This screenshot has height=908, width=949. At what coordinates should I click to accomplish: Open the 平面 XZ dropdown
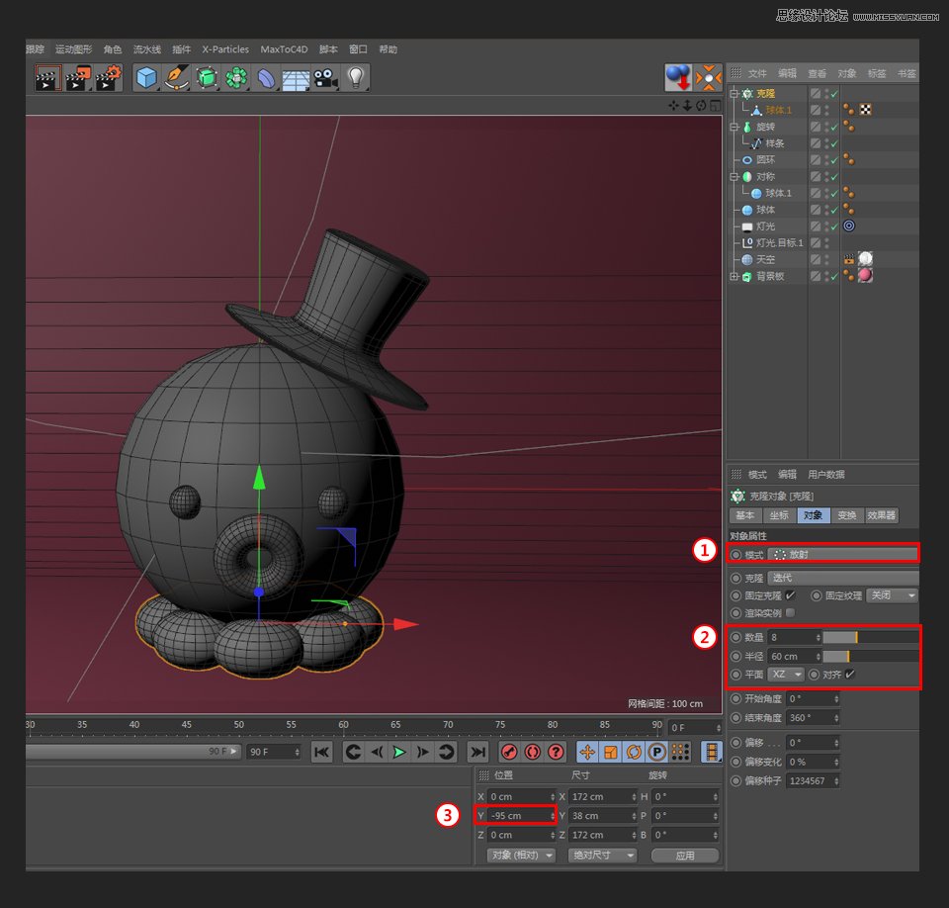point(786,675)
